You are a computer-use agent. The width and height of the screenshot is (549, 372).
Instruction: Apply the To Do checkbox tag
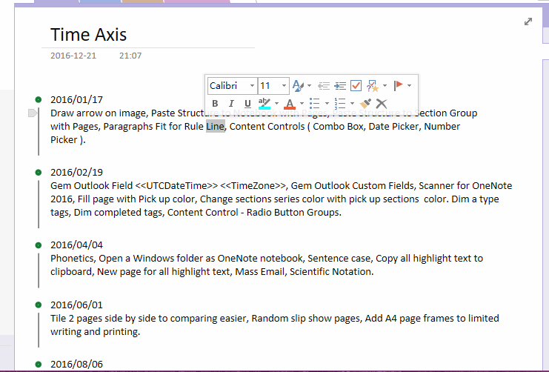[356, 86]
